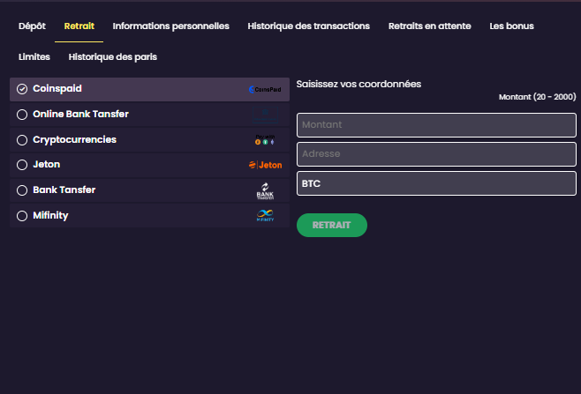This screenshot has width=581, height=394.
Task: Select the Online Bank Tansfer radio option
Action: pyautogui.click(x=23, y=115)
